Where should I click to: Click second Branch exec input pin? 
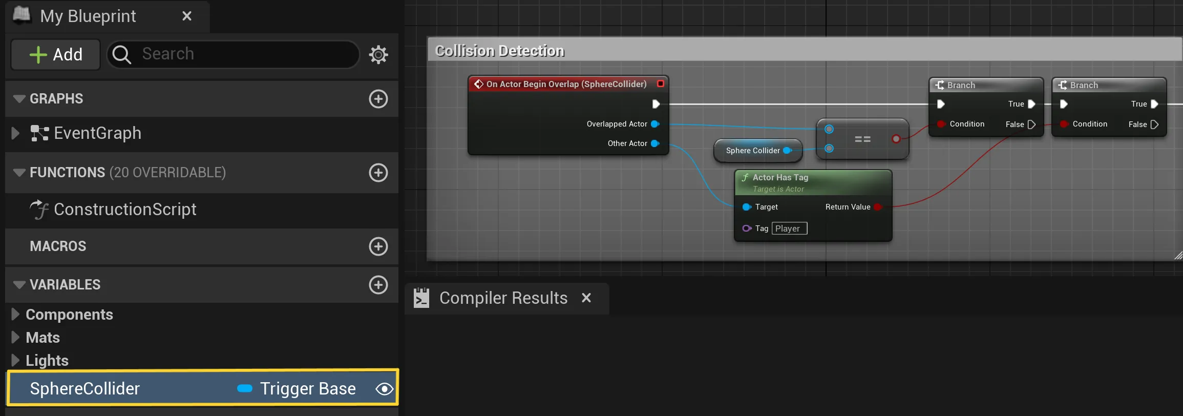pyautogui.click(x=1064, y=104)
